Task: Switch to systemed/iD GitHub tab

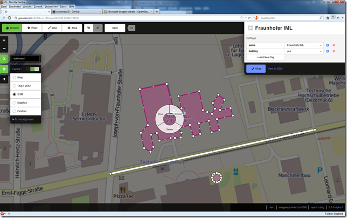Action: 77,12
